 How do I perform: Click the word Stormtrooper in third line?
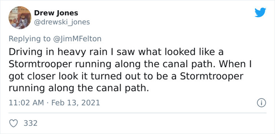click(212, 76)
